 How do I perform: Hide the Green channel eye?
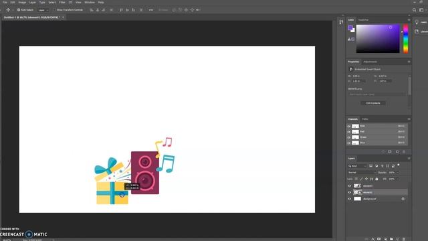[349, 137]
